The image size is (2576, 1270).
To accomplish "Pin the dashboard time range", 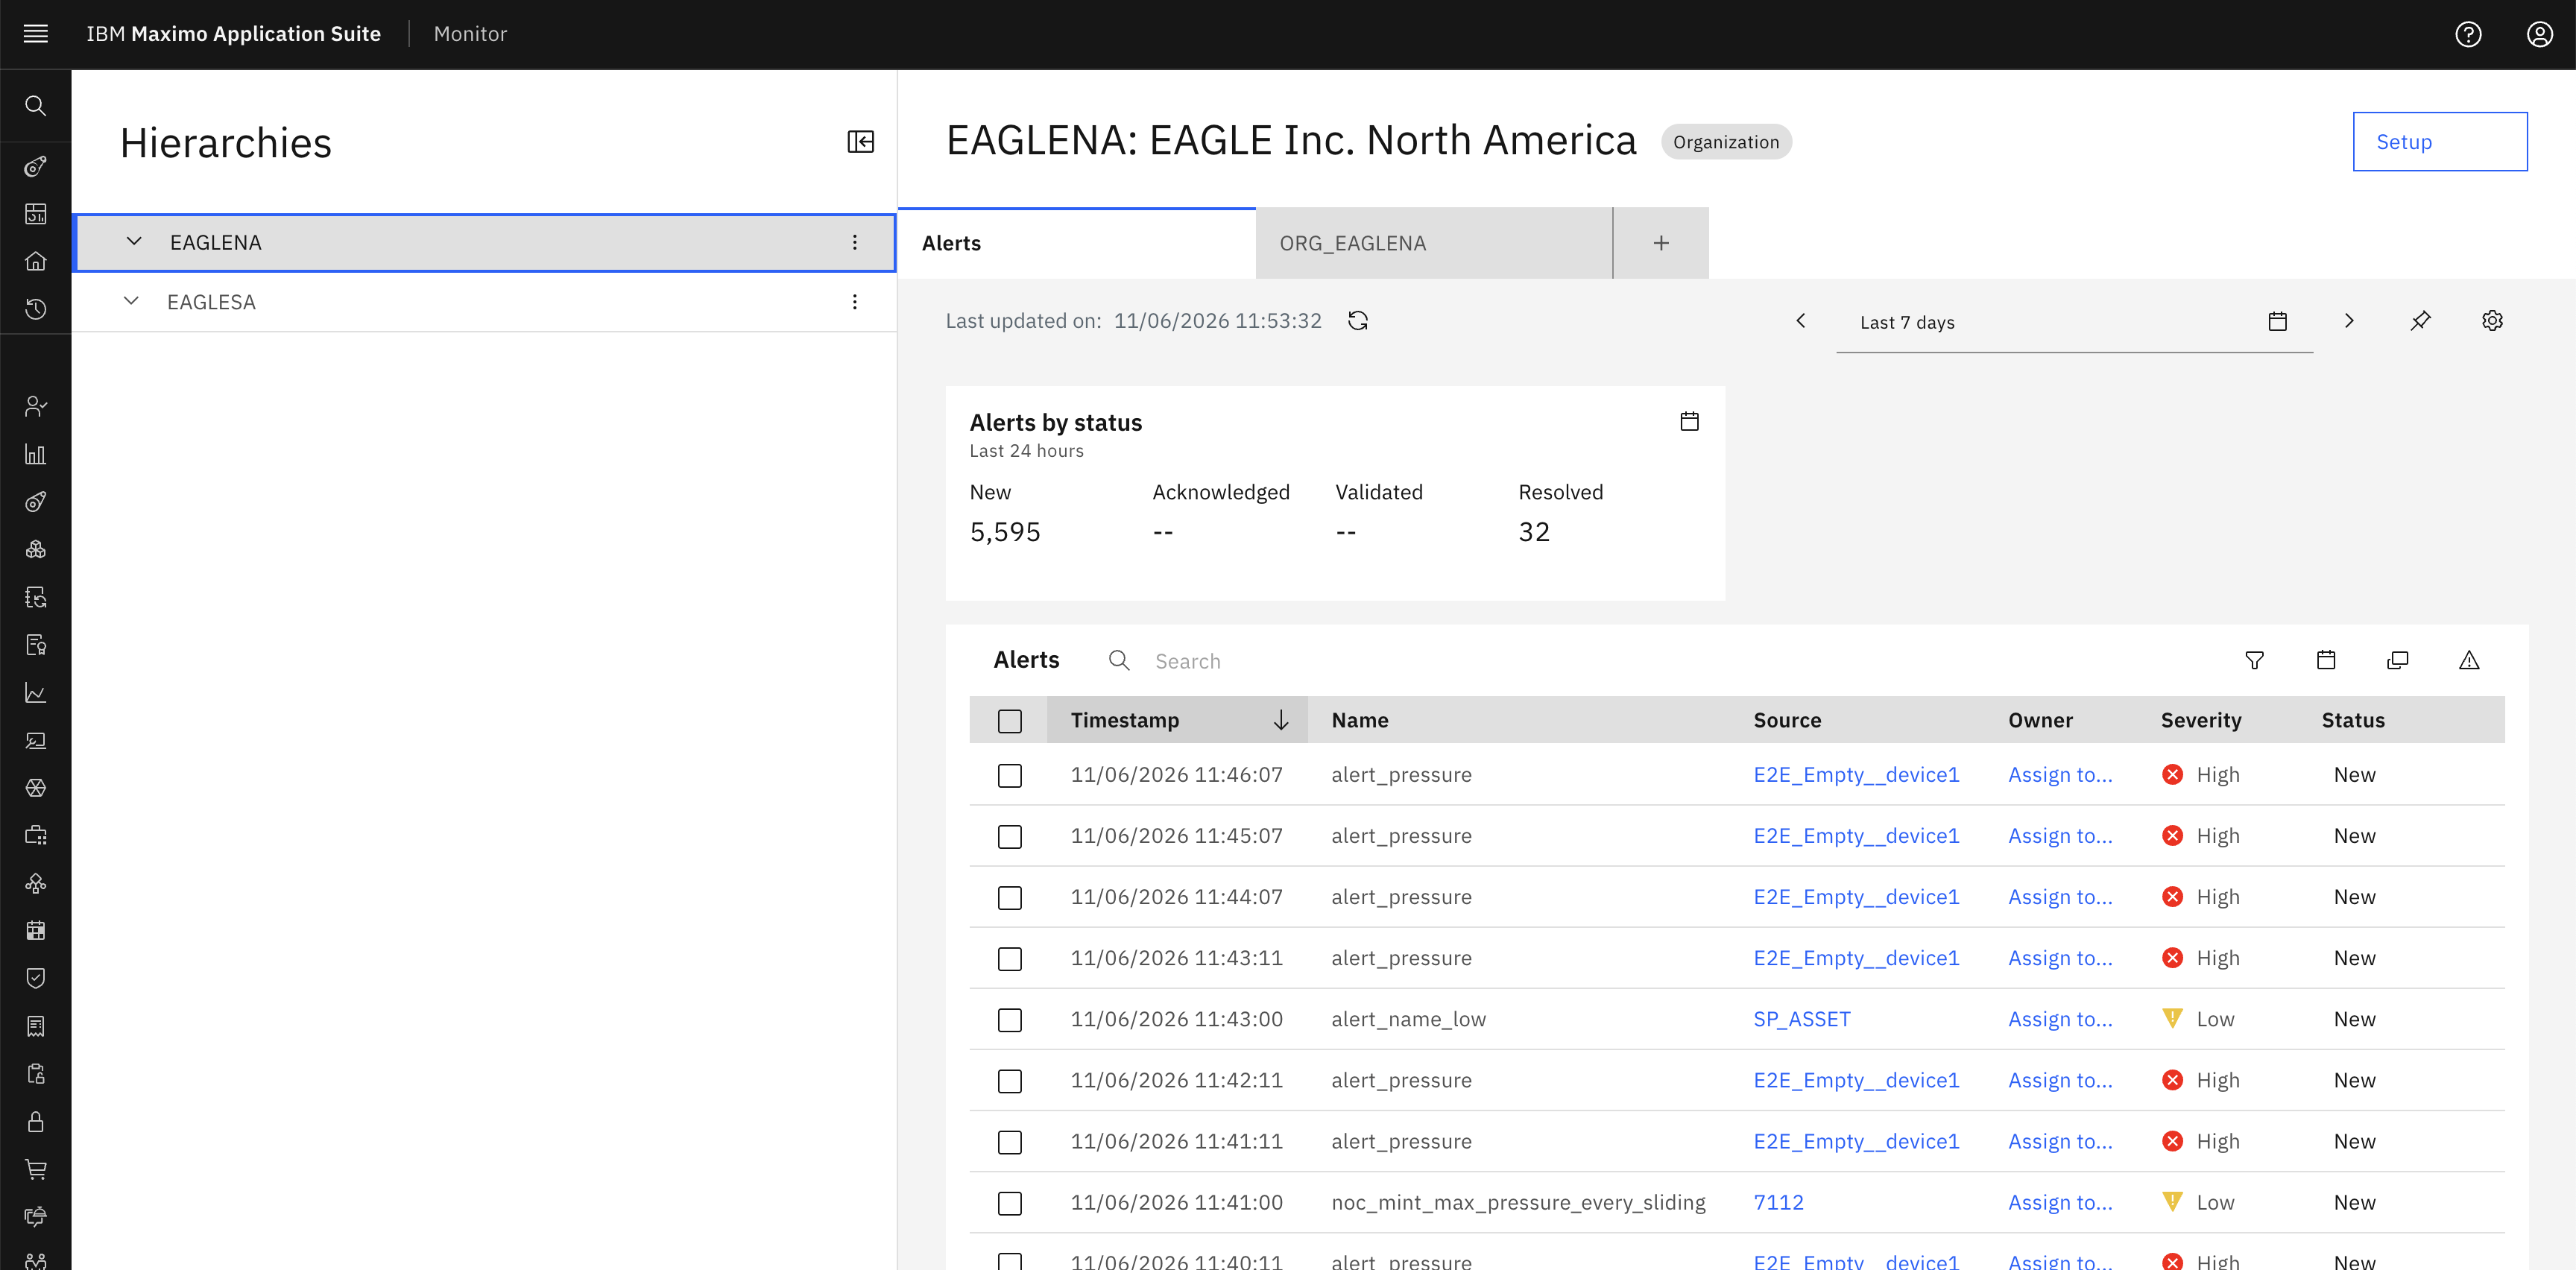I will 2420,321.
